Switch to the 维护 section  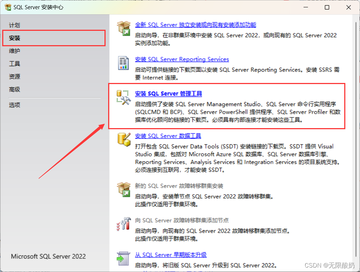(14, 51)
